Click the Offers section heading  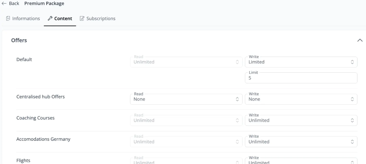[x=19, y=40]
